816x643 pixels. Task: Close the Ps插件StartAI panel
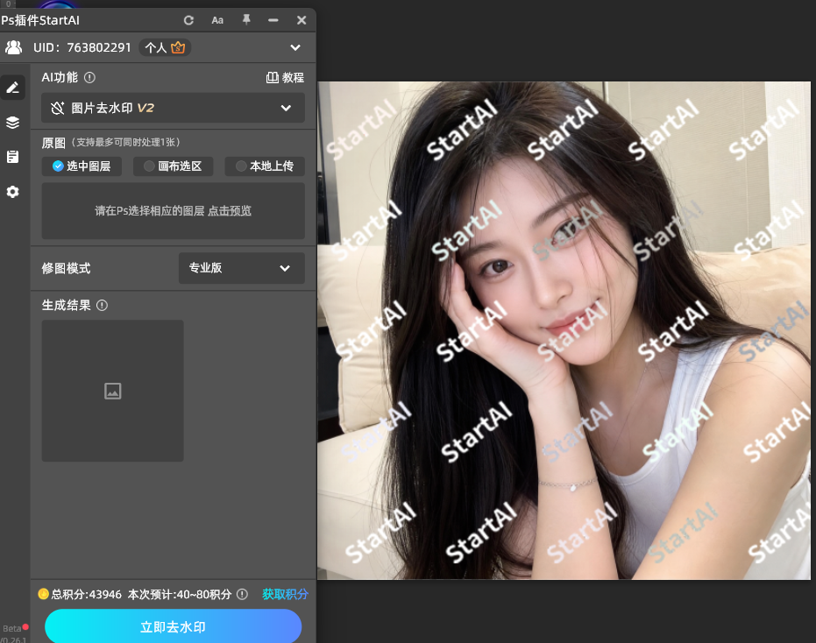(302, 20)
